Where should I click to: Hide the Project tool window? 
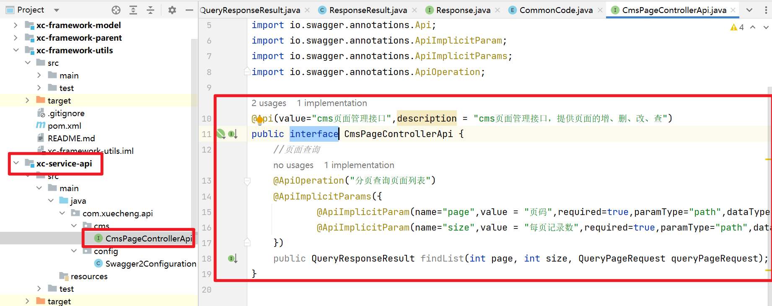click(189, 10)
